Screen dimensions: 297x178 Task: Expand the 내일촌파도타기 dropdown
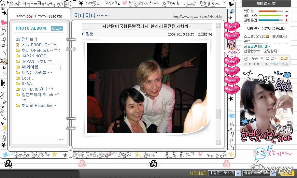(x=238, y=173)
